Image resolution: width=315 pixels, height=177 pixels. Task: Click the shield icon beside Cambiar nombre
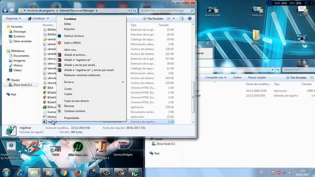59,111
